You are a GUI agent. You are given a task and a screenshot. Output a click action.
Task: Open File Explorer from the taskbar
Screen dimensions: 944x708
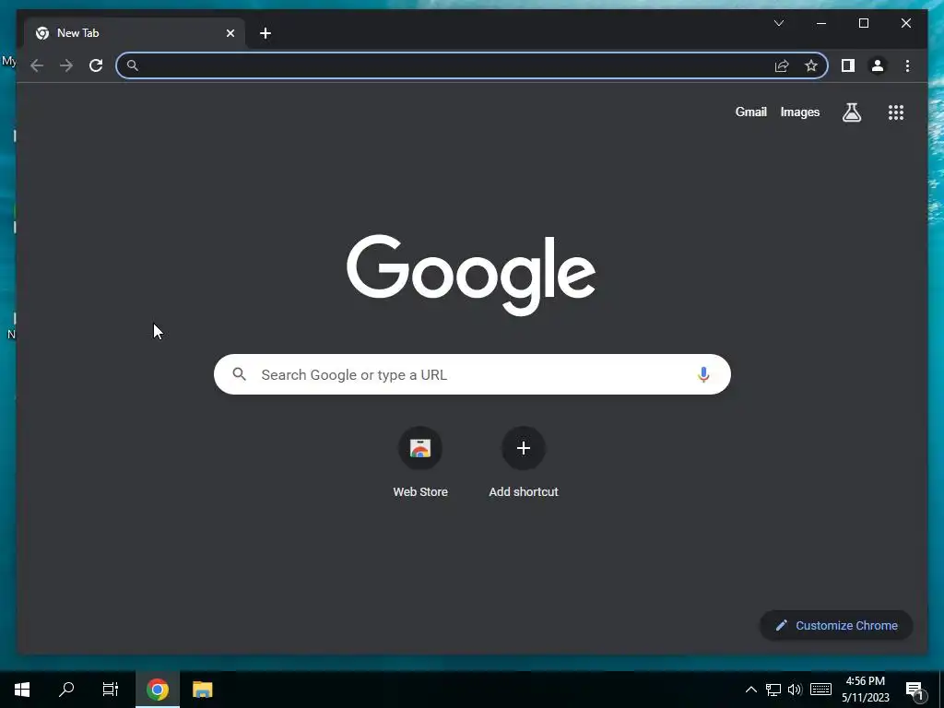pos(202,690)
